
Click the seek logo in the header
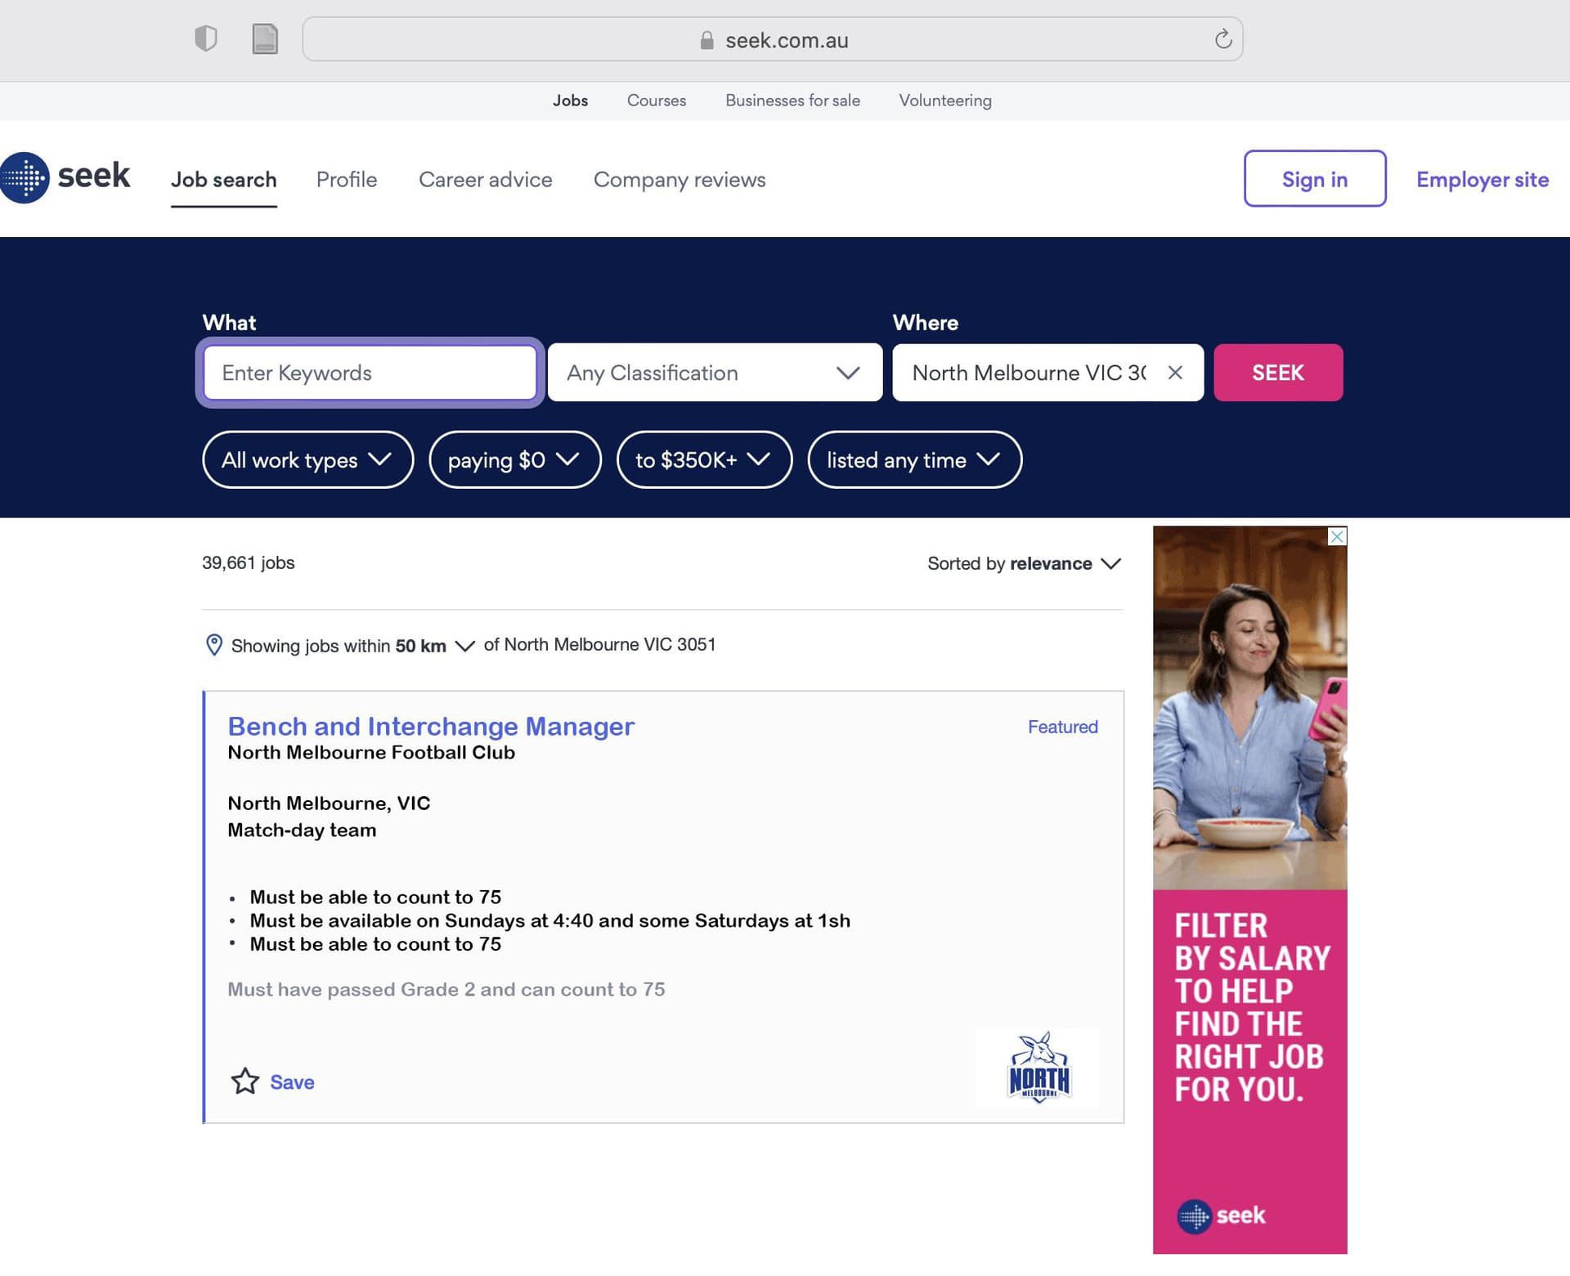65,177
